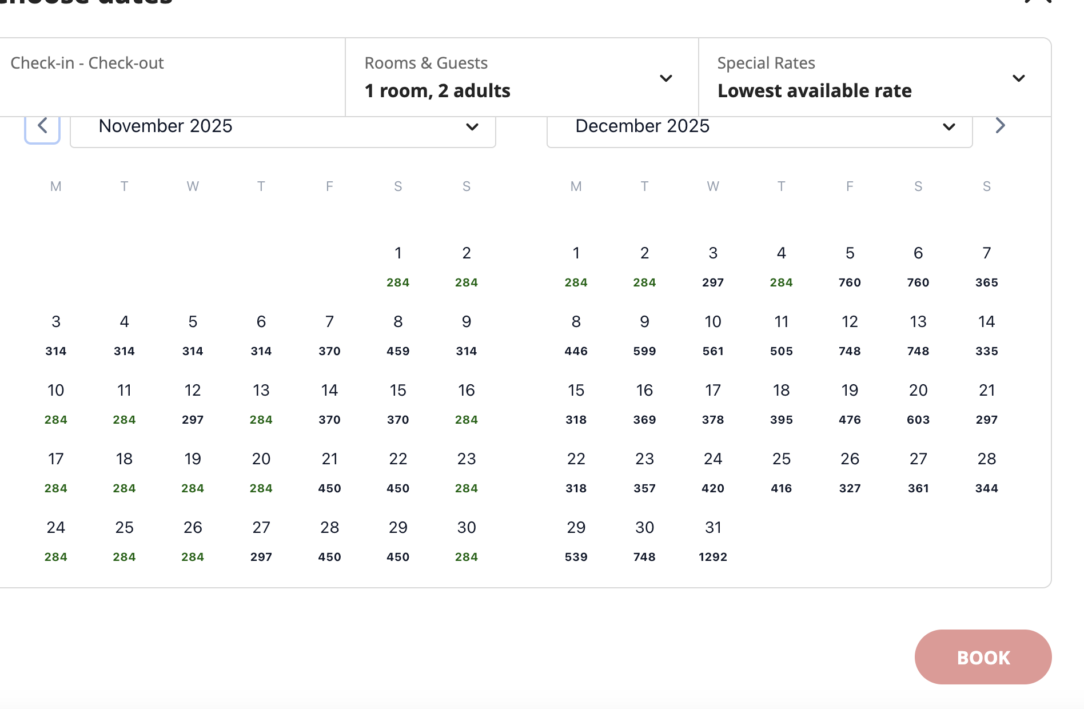Select December 5 with rate 760

[850, 265]
